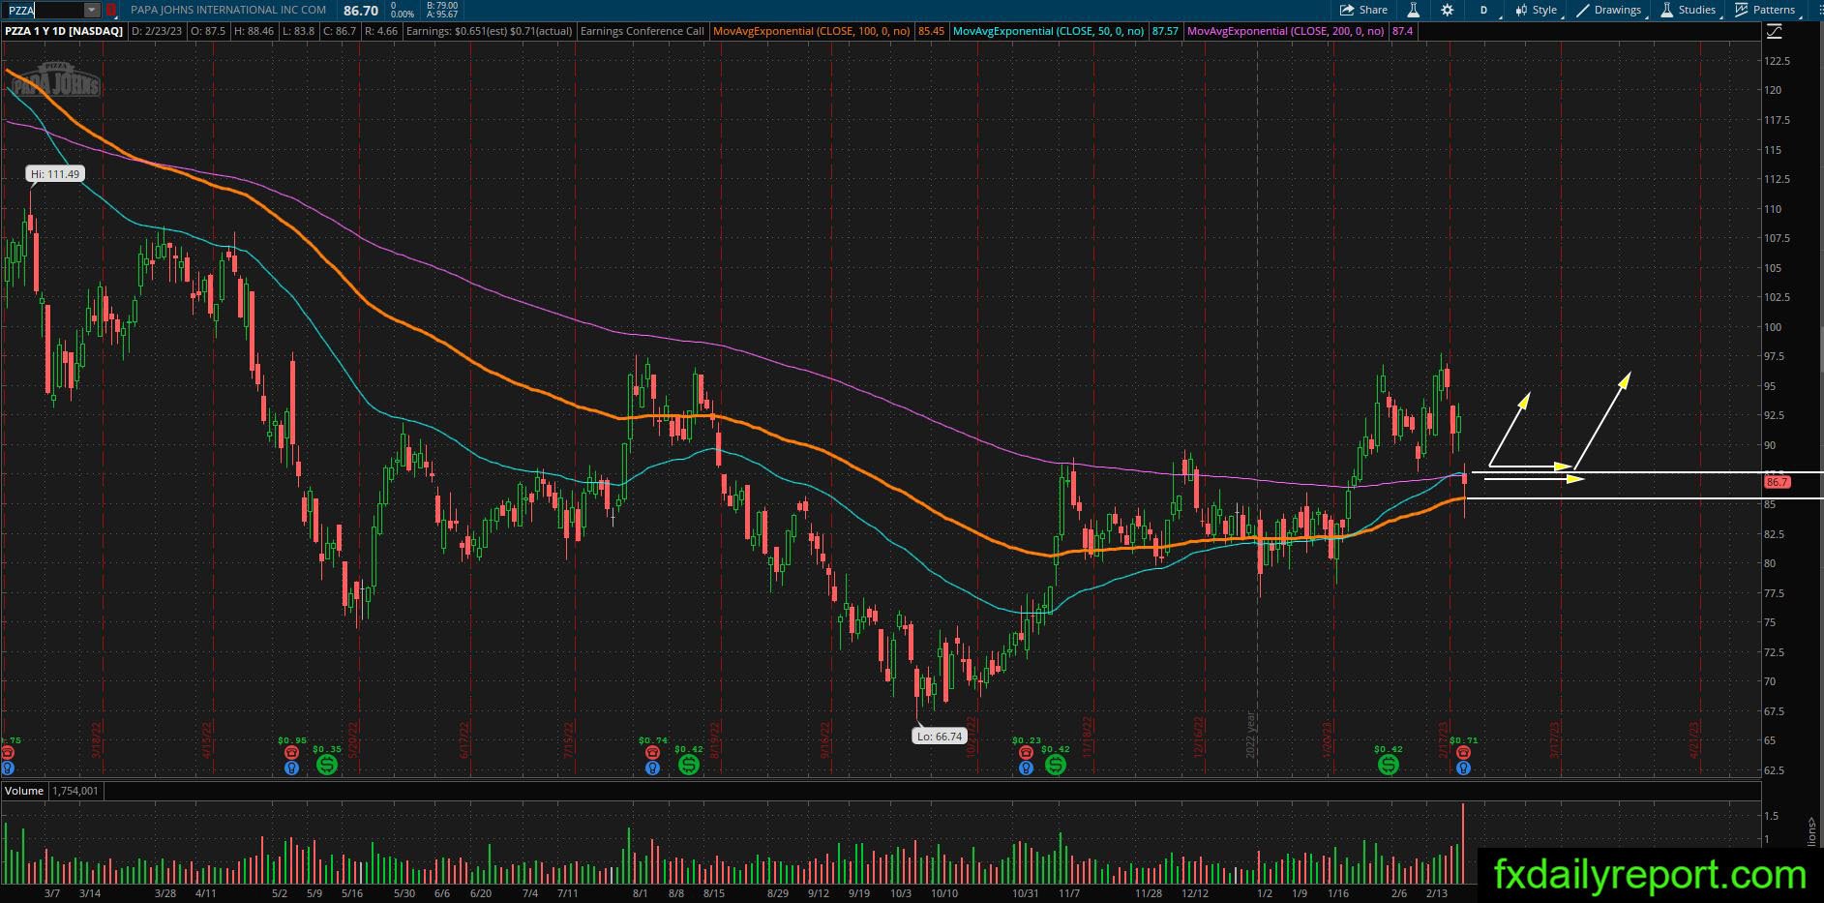The height and width of the screenshot is (903, 1824).
Task: Click the 100 level on price axis
Action: point(1773,327)
